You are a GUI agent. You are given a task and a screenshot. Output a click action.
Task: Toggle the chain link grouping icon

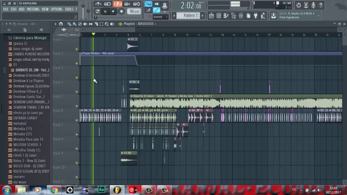pyautogui.click(x=156, y=10)
